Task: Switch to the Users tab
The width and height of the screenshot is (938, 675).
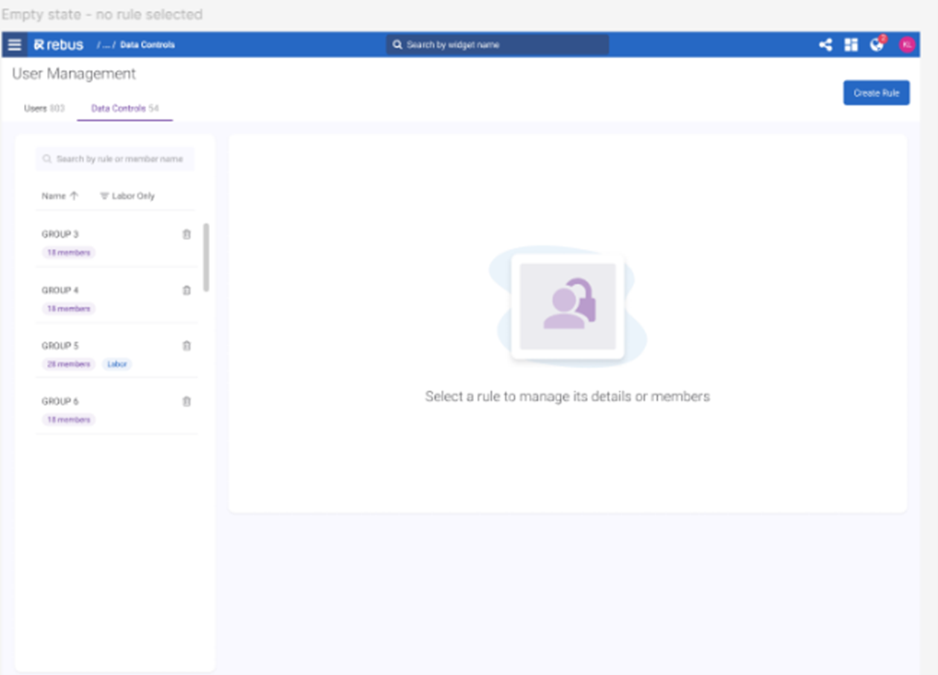Action: [x=44, y=109]
